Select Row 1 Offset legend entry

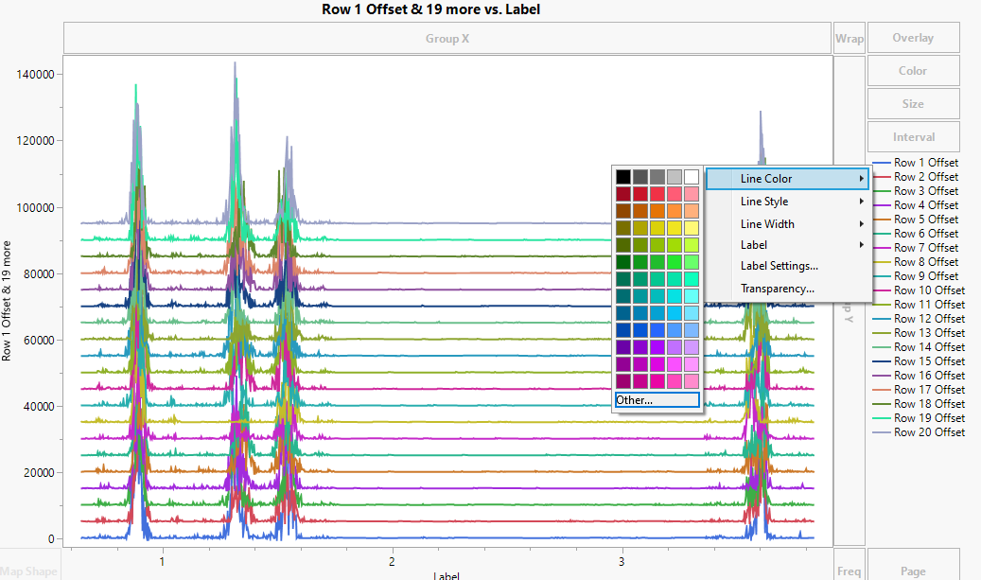click(x=925, y=163)
